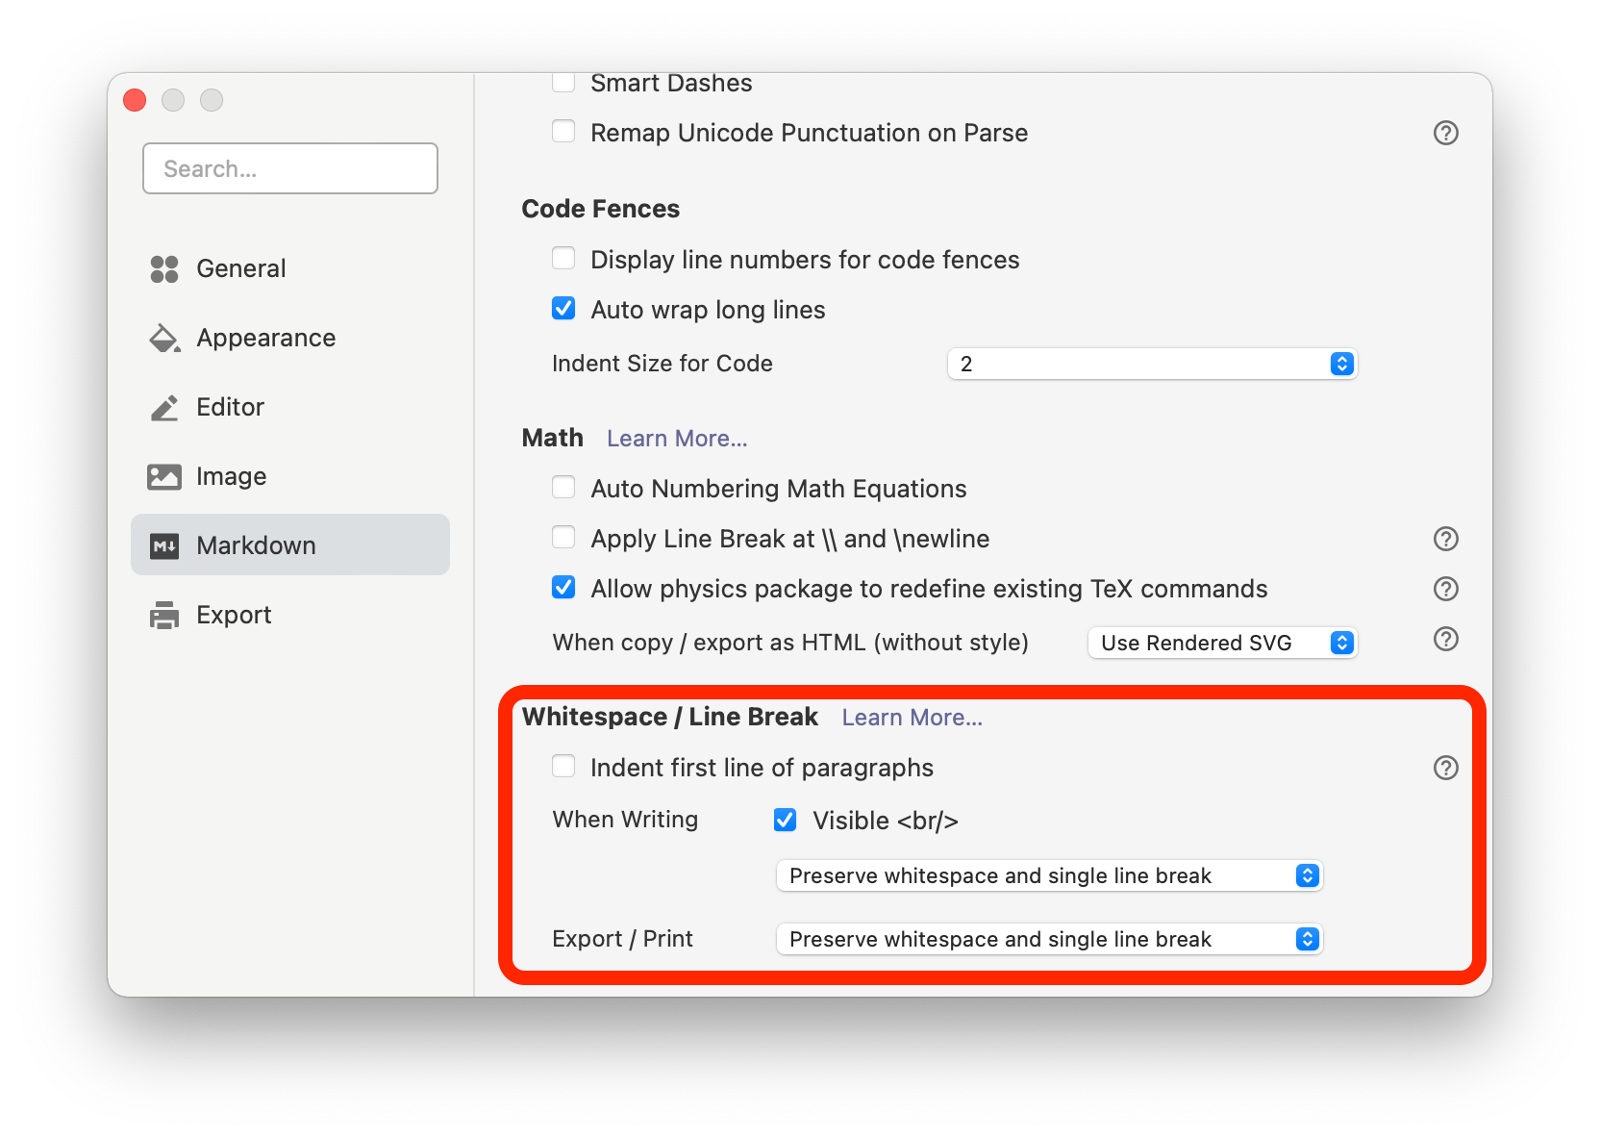Enable Display line numbers for code fences
The width and height of the screenshot is (1600, 1139).
[x=563, y=259]
